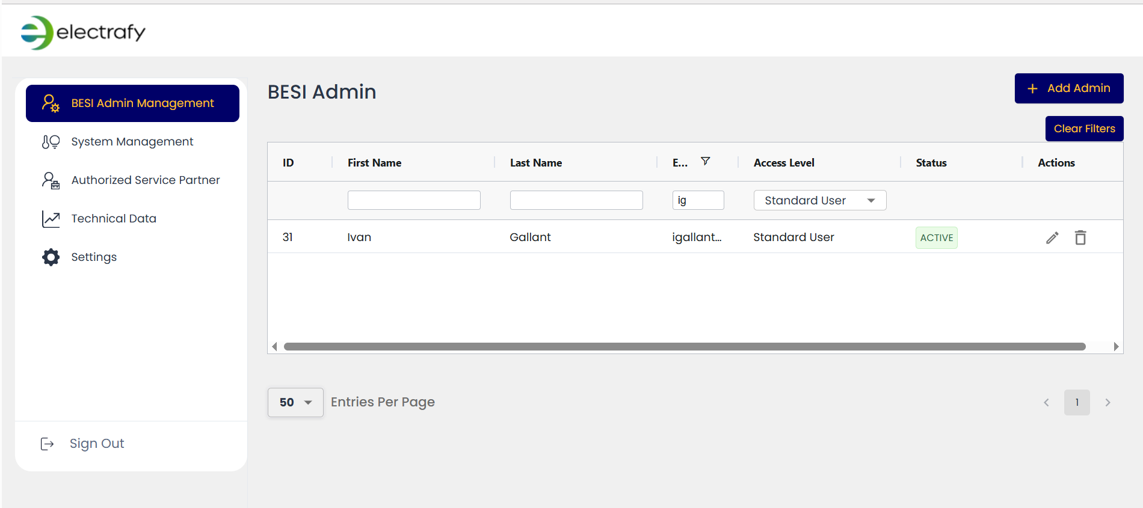The height and width of the screenshot is (508, 1143).
Task: Click the 'BESI Admin' page heading
Action: pos(322,92)
